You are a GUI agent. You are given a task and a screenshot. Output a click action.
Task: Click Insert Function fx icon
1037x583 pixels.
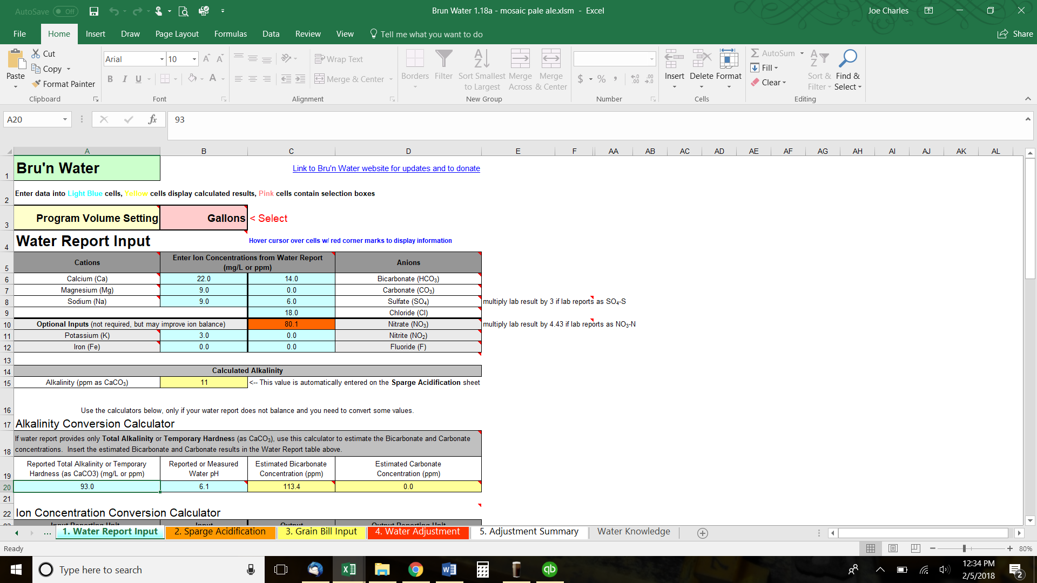coord(152,119)
